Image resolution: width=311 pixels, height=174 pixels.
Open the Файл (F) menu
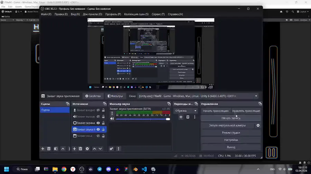46,14
